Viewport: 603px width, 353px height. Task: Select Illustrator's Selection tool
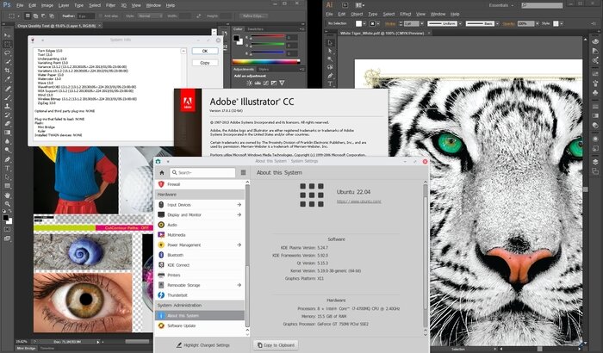coord(330,43)
